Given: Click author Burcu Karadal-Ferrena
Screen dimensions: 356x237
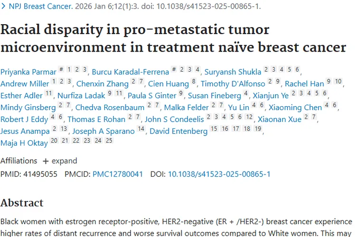Looking at the screenshot, I should point(130,72).
